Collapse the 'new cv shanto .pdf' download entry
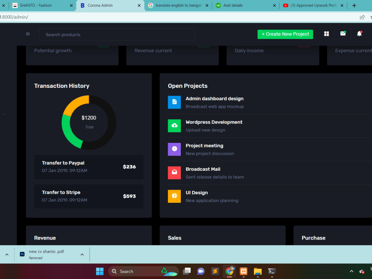This screenshot has width=372, height=279. point(82,254)
